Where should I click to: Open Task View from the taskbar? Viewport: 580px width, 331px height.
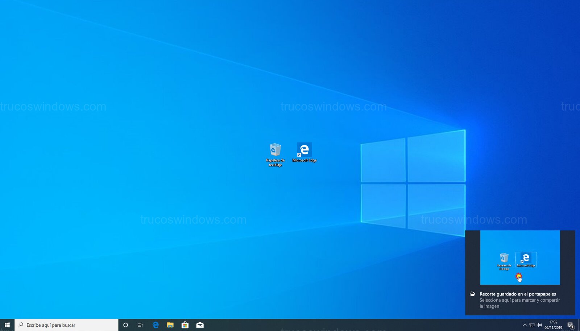point(140,325)
